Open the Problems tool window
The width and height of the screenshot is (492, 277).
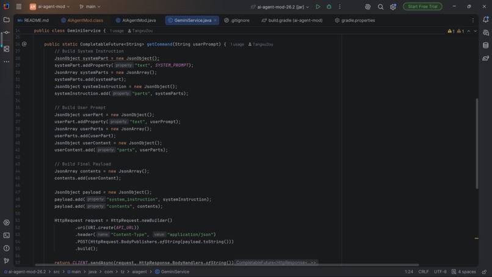point(6,248)
